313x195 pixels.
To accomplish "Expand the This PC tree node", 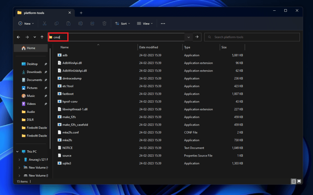I will [x=17, y=152].
